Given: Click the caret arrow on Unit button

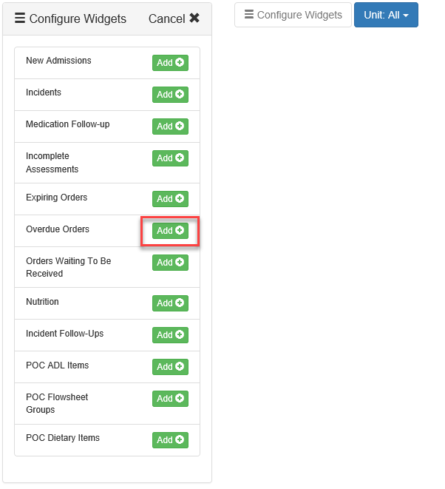Looking at the screenshot, I should pos(406,16).
